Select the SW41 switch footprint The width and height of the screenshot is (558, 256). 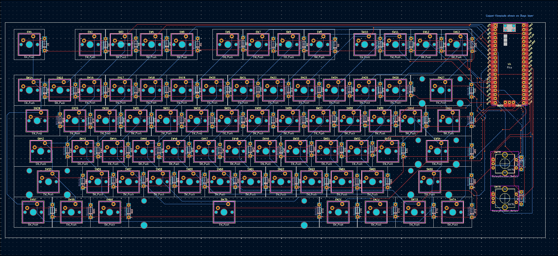448,121
